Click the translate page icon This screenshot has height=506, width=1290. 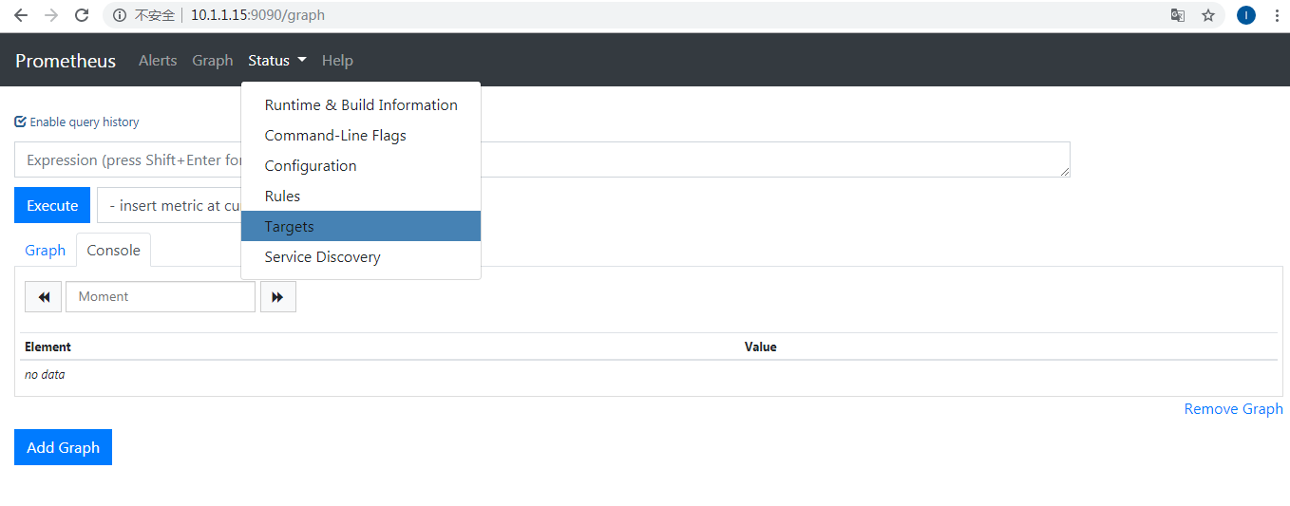1178,15
